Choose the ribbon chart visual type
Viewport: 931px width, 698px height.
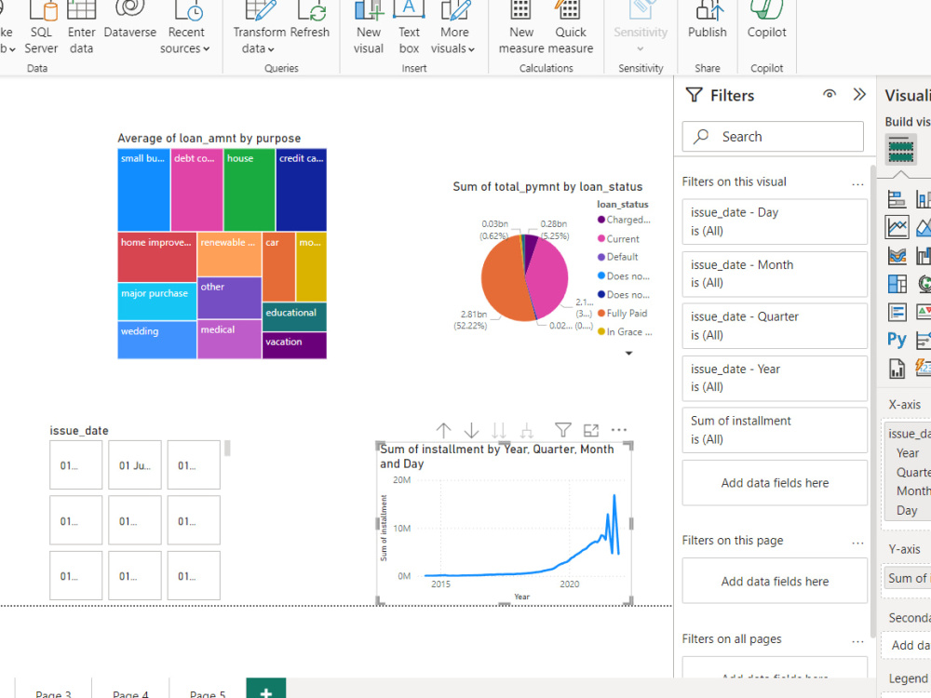point(897,256)
